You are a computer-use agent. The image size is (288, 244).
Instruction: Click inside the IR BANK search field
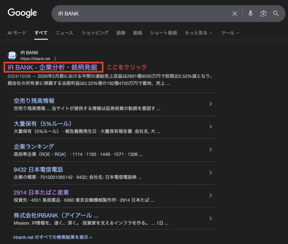(141, 13)
